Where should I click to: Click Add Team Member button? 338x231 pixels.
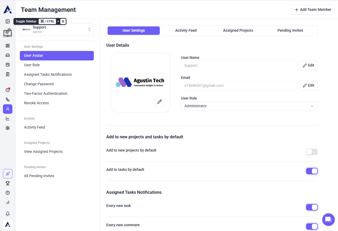tap(313, 10)
